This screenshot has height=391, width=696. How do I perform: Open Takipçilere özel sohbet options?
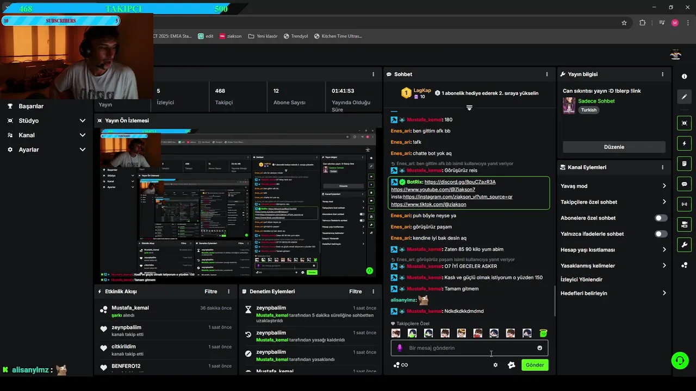[613, 202]
